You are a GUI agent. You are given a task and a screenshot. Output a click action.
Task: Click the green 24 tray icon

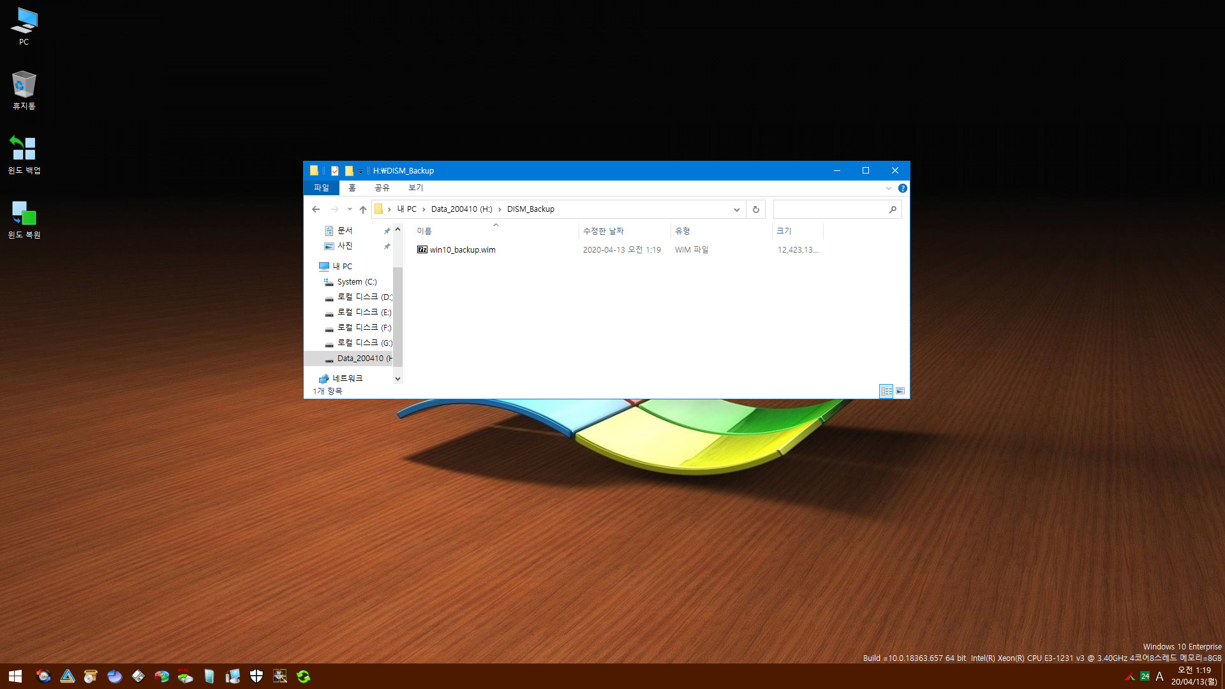(x=1145, y=676)
